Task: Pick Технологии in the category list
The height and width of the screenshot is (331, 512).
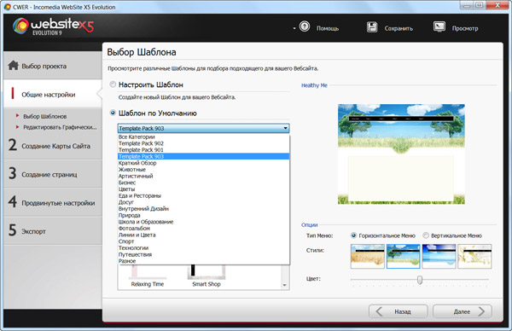Action: [203, 247]
